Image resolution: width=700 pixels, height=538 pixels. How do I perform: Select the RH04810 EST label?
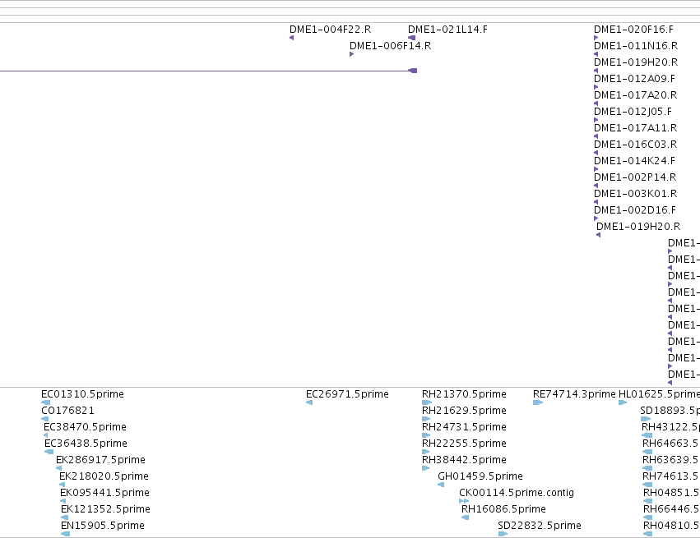671,526
